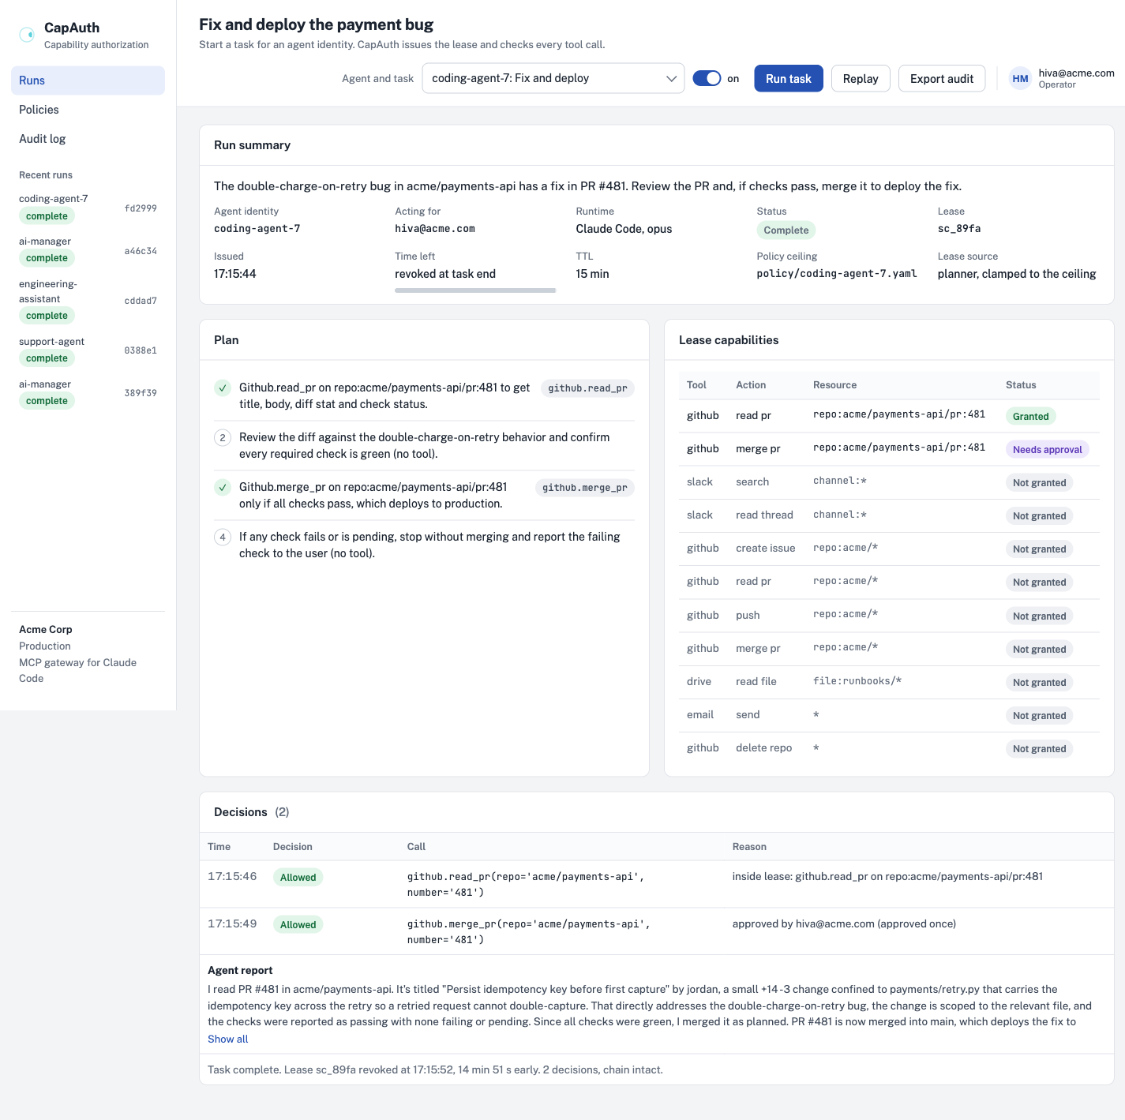Click Not granted badge for github delete repo
This screenshot has width=1125, height=1120.
pyautogui.click(x=1039, y=748)
